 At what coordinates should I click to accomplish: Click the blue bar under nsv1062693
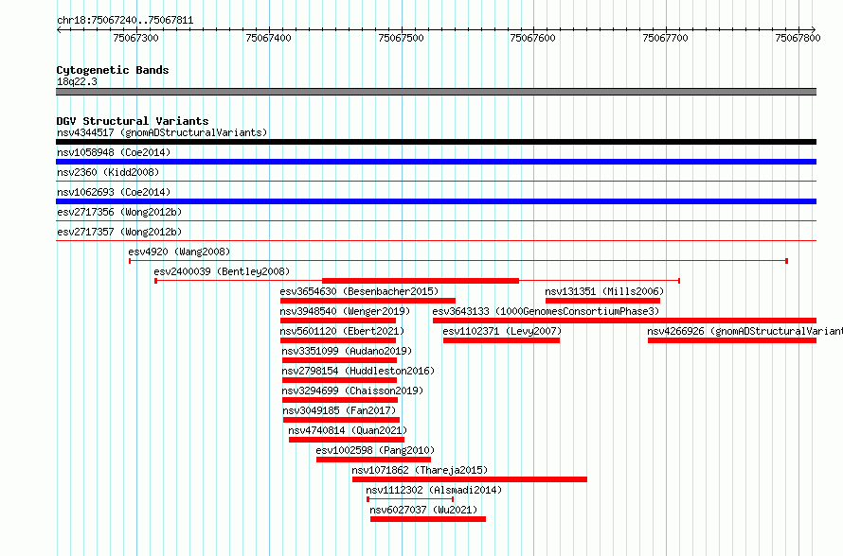(436, 201)
